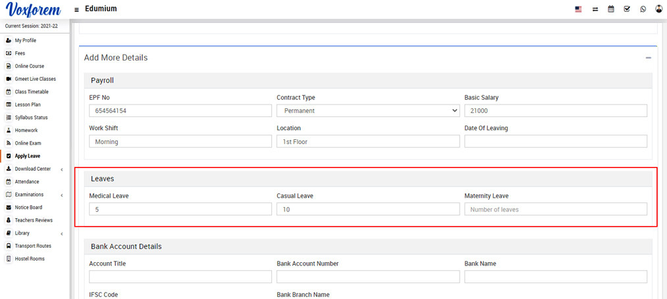Open the Contract Type dropdown

(367, 111)
